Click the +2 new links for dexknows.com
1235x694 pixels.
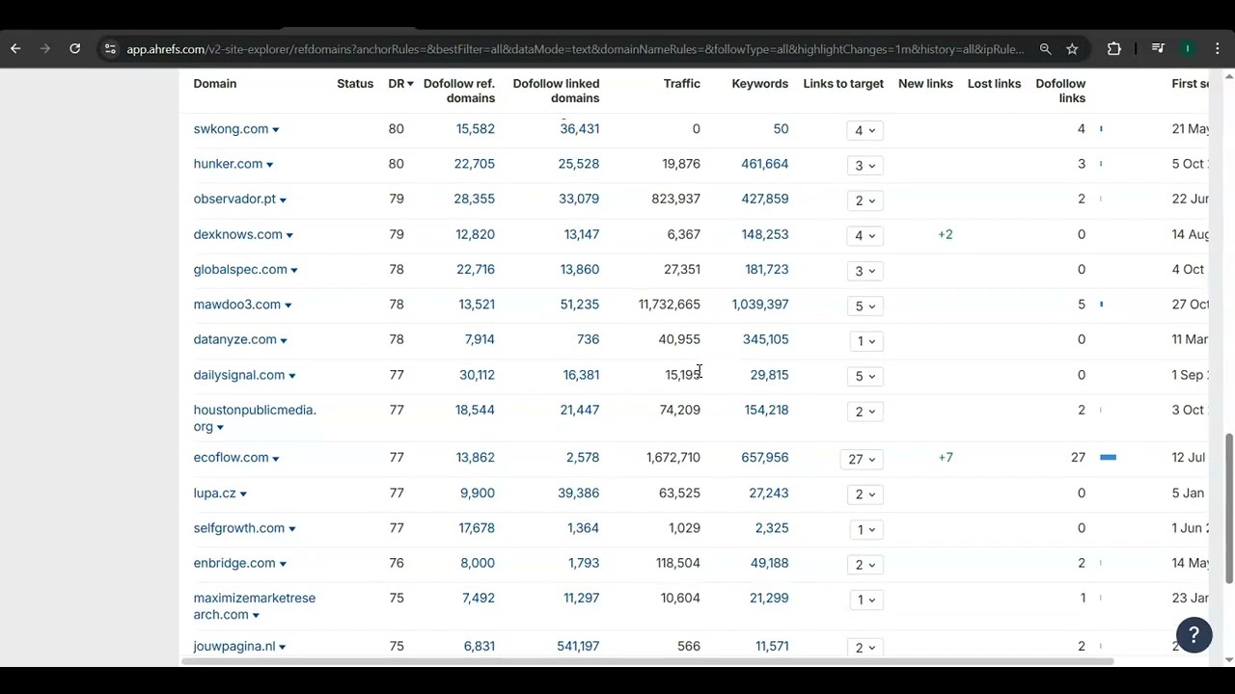[x=946, y=234]
